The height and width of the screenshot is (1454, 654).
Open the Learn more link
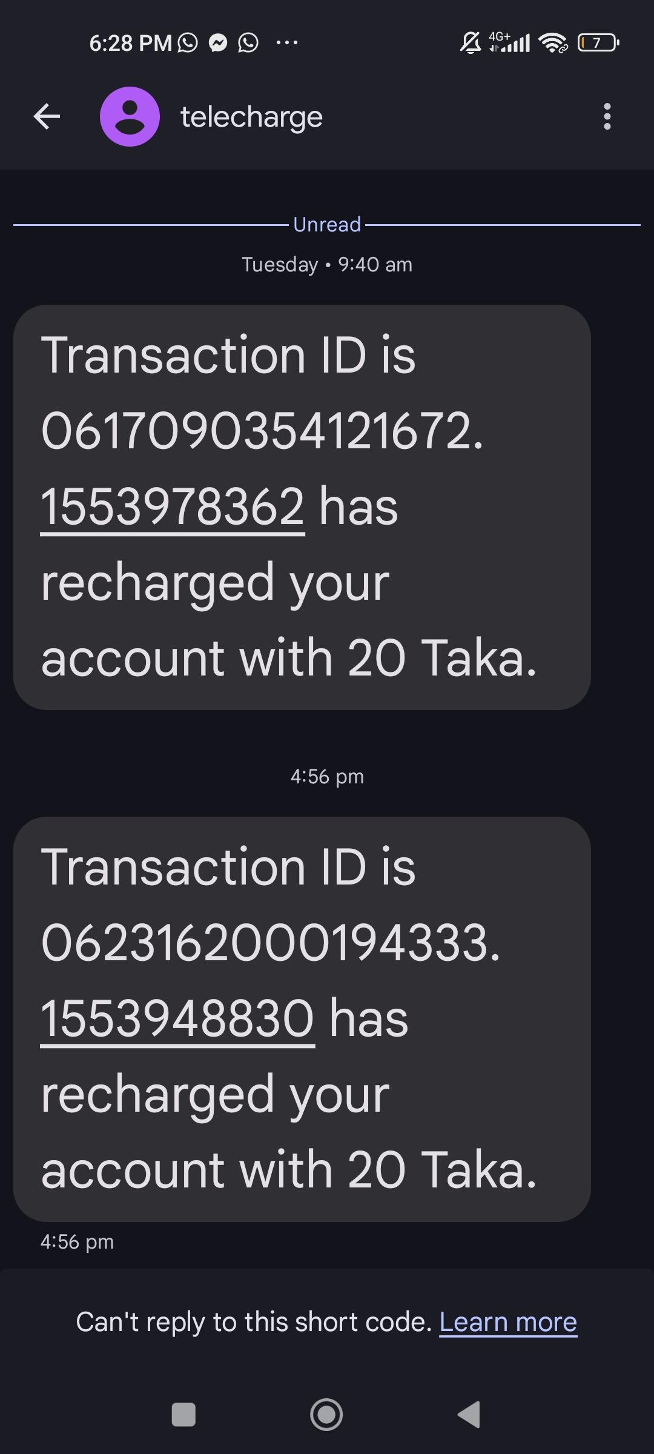(x=507, y=1321)
